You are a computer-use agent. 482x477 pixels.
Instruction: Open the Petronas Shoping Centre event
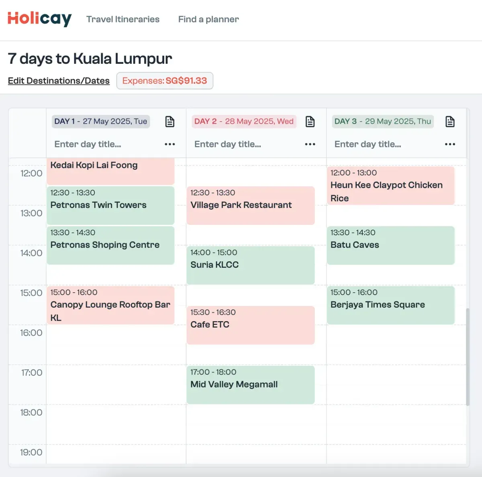(110, 245)
